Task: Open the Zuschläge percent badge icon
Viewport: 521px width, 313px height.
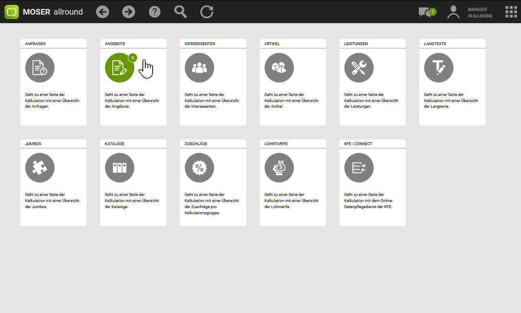Action: click(199, 168)
